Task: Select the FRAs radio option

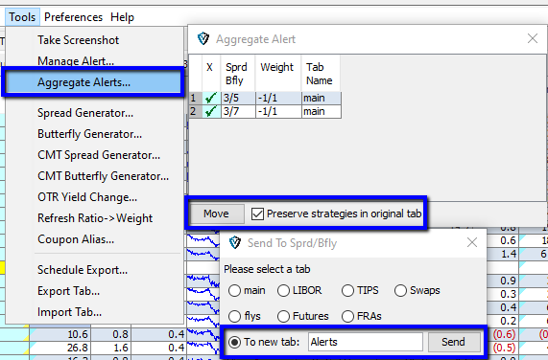Action: click(x=347, y=317)
